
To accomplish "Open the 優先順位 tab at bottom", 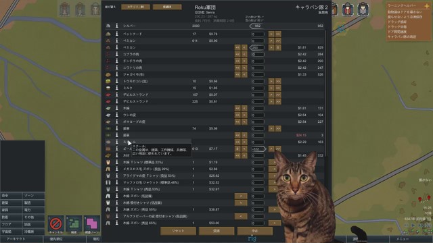I will coord(56,239).
